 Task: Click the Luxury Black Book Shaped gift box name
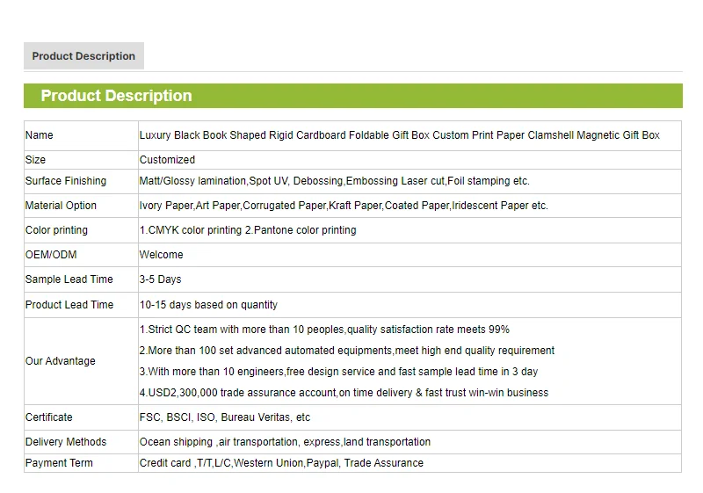(x=399, y=135)
